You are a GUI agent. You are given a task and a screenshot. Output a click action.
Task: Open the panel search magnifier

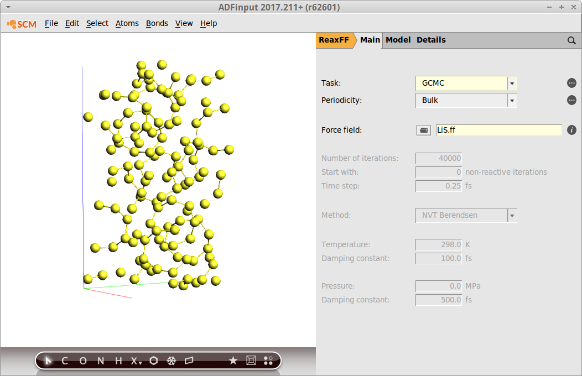coord(571,40)
